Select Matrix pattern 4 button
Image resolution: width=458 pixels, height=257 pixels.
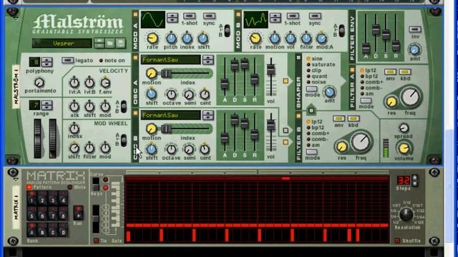point(63,199)
